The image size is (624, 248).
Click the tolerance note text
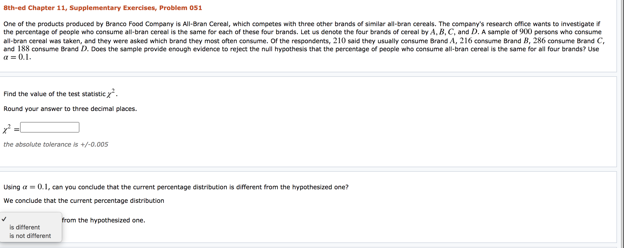56,144
